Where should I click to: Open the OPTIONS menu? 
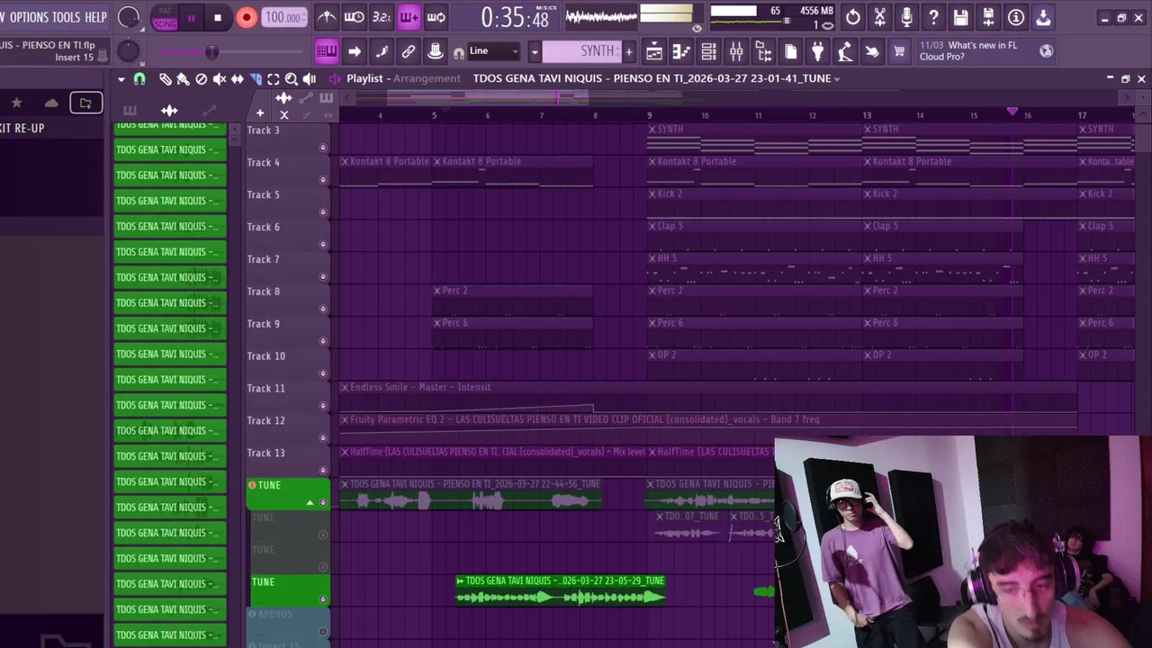(29, 17)
